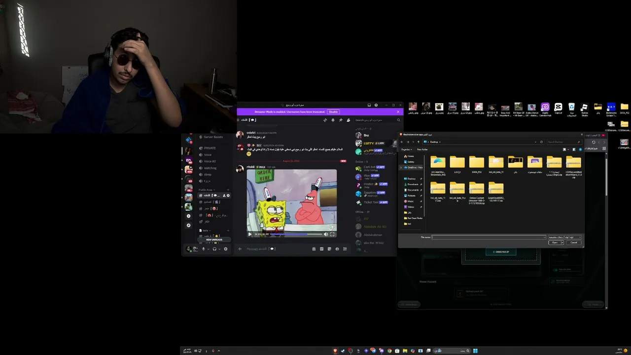Viewport: 631px width, 355px height.
Task: Open the gift icon in message bar
Action: pyautogui.click(x=314, y=249)
